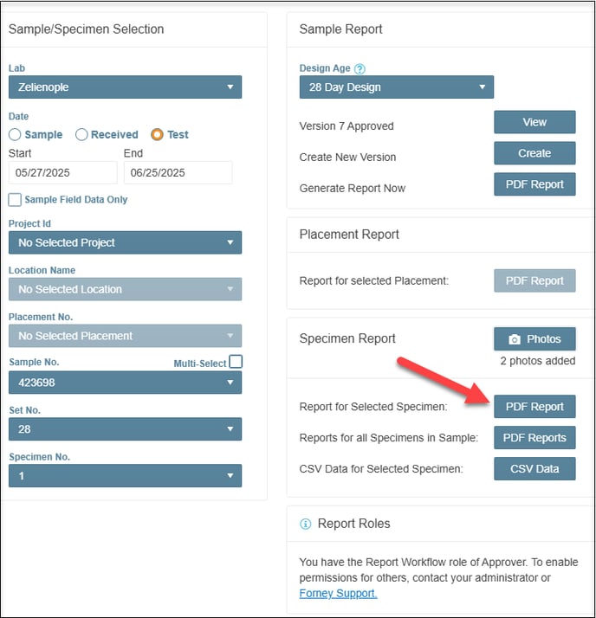Image resolution: width=596 pixels, height=618 pixels.
Task: Expand the 28 Day Design dropdown
Action: pyautogui.click(x=397, y=87)
